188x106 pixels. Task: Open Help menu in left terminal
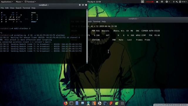coord(33,8)
